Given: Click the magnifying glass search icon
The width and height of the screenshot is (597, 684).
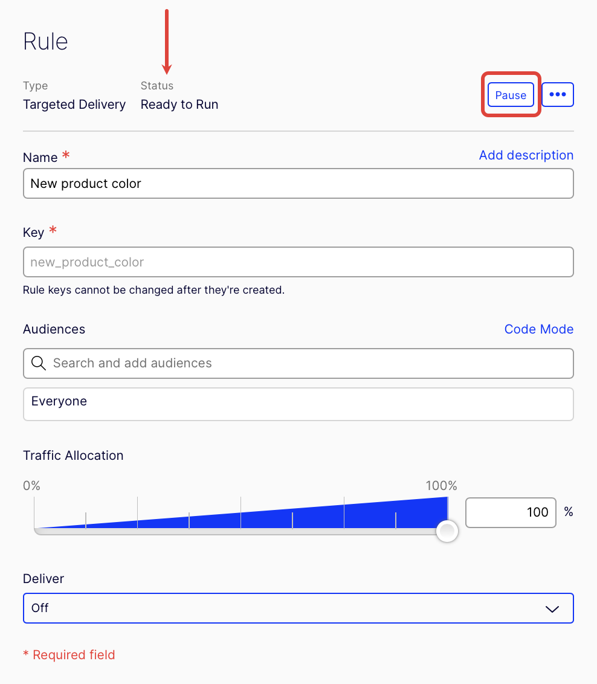Looking at the screenshot, I should tap(39, 363).
